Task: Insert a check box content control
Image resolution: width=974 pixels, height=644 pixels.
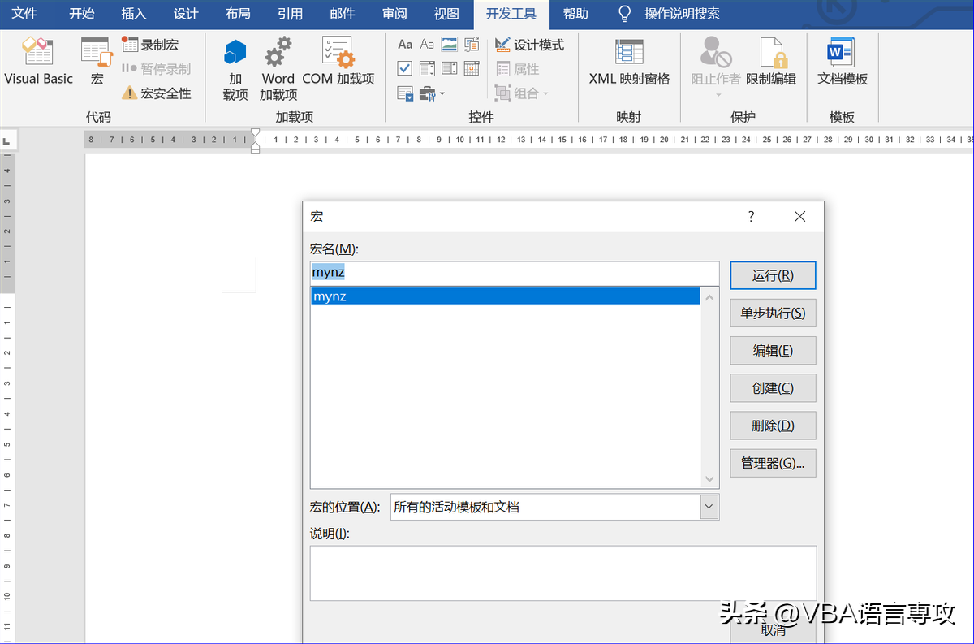Action: [405, 68]
